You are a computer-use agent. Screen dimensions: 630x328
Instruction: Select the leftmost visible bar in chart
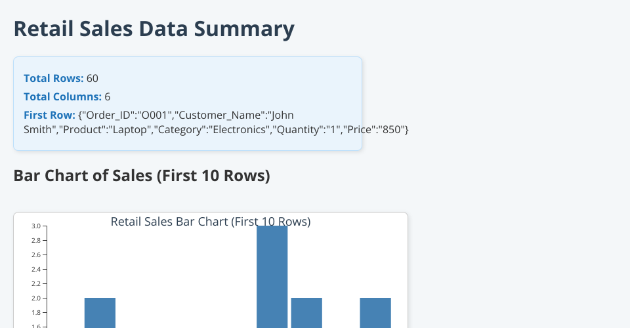(x=100, y=312)
